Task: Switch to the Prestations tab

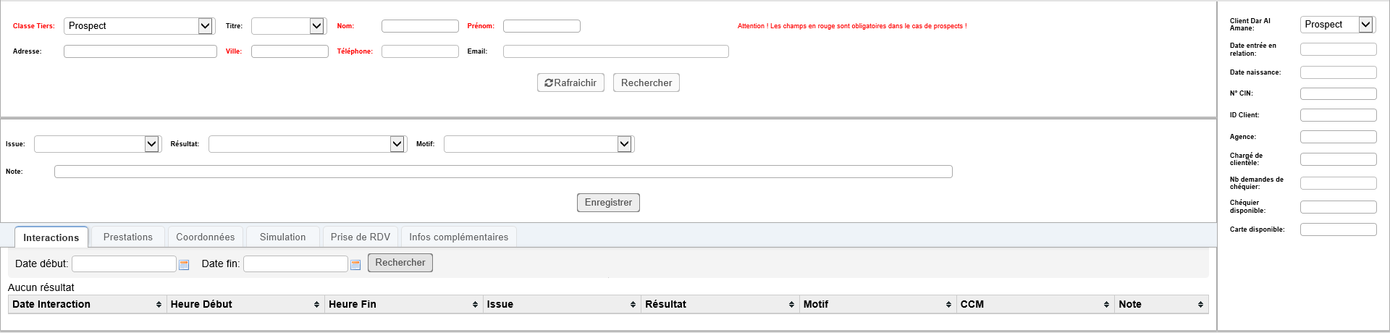Action: point(128,237)
